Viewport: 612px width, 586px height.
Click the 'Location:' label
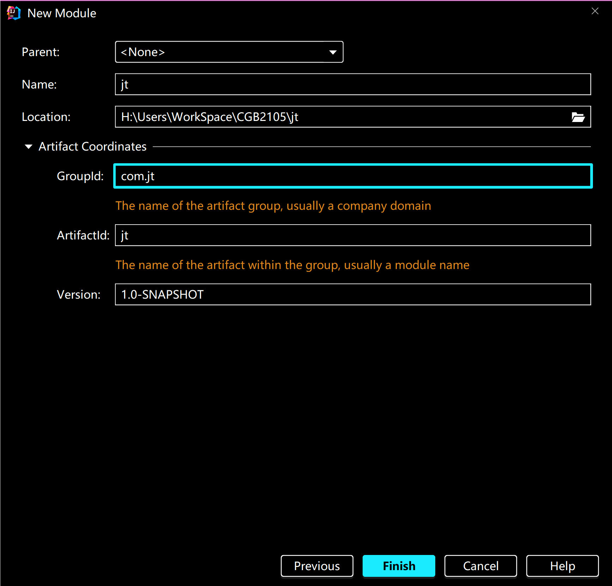(x=46, y=117)
